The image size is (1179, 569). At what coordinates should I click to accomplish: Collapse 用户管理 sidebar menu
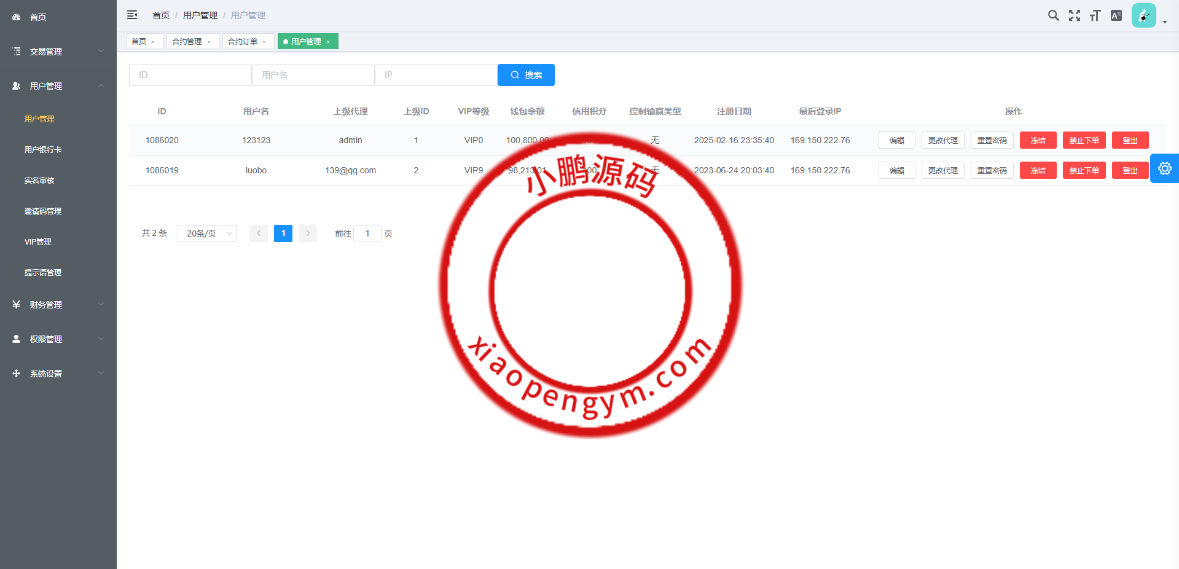[58, 86]
